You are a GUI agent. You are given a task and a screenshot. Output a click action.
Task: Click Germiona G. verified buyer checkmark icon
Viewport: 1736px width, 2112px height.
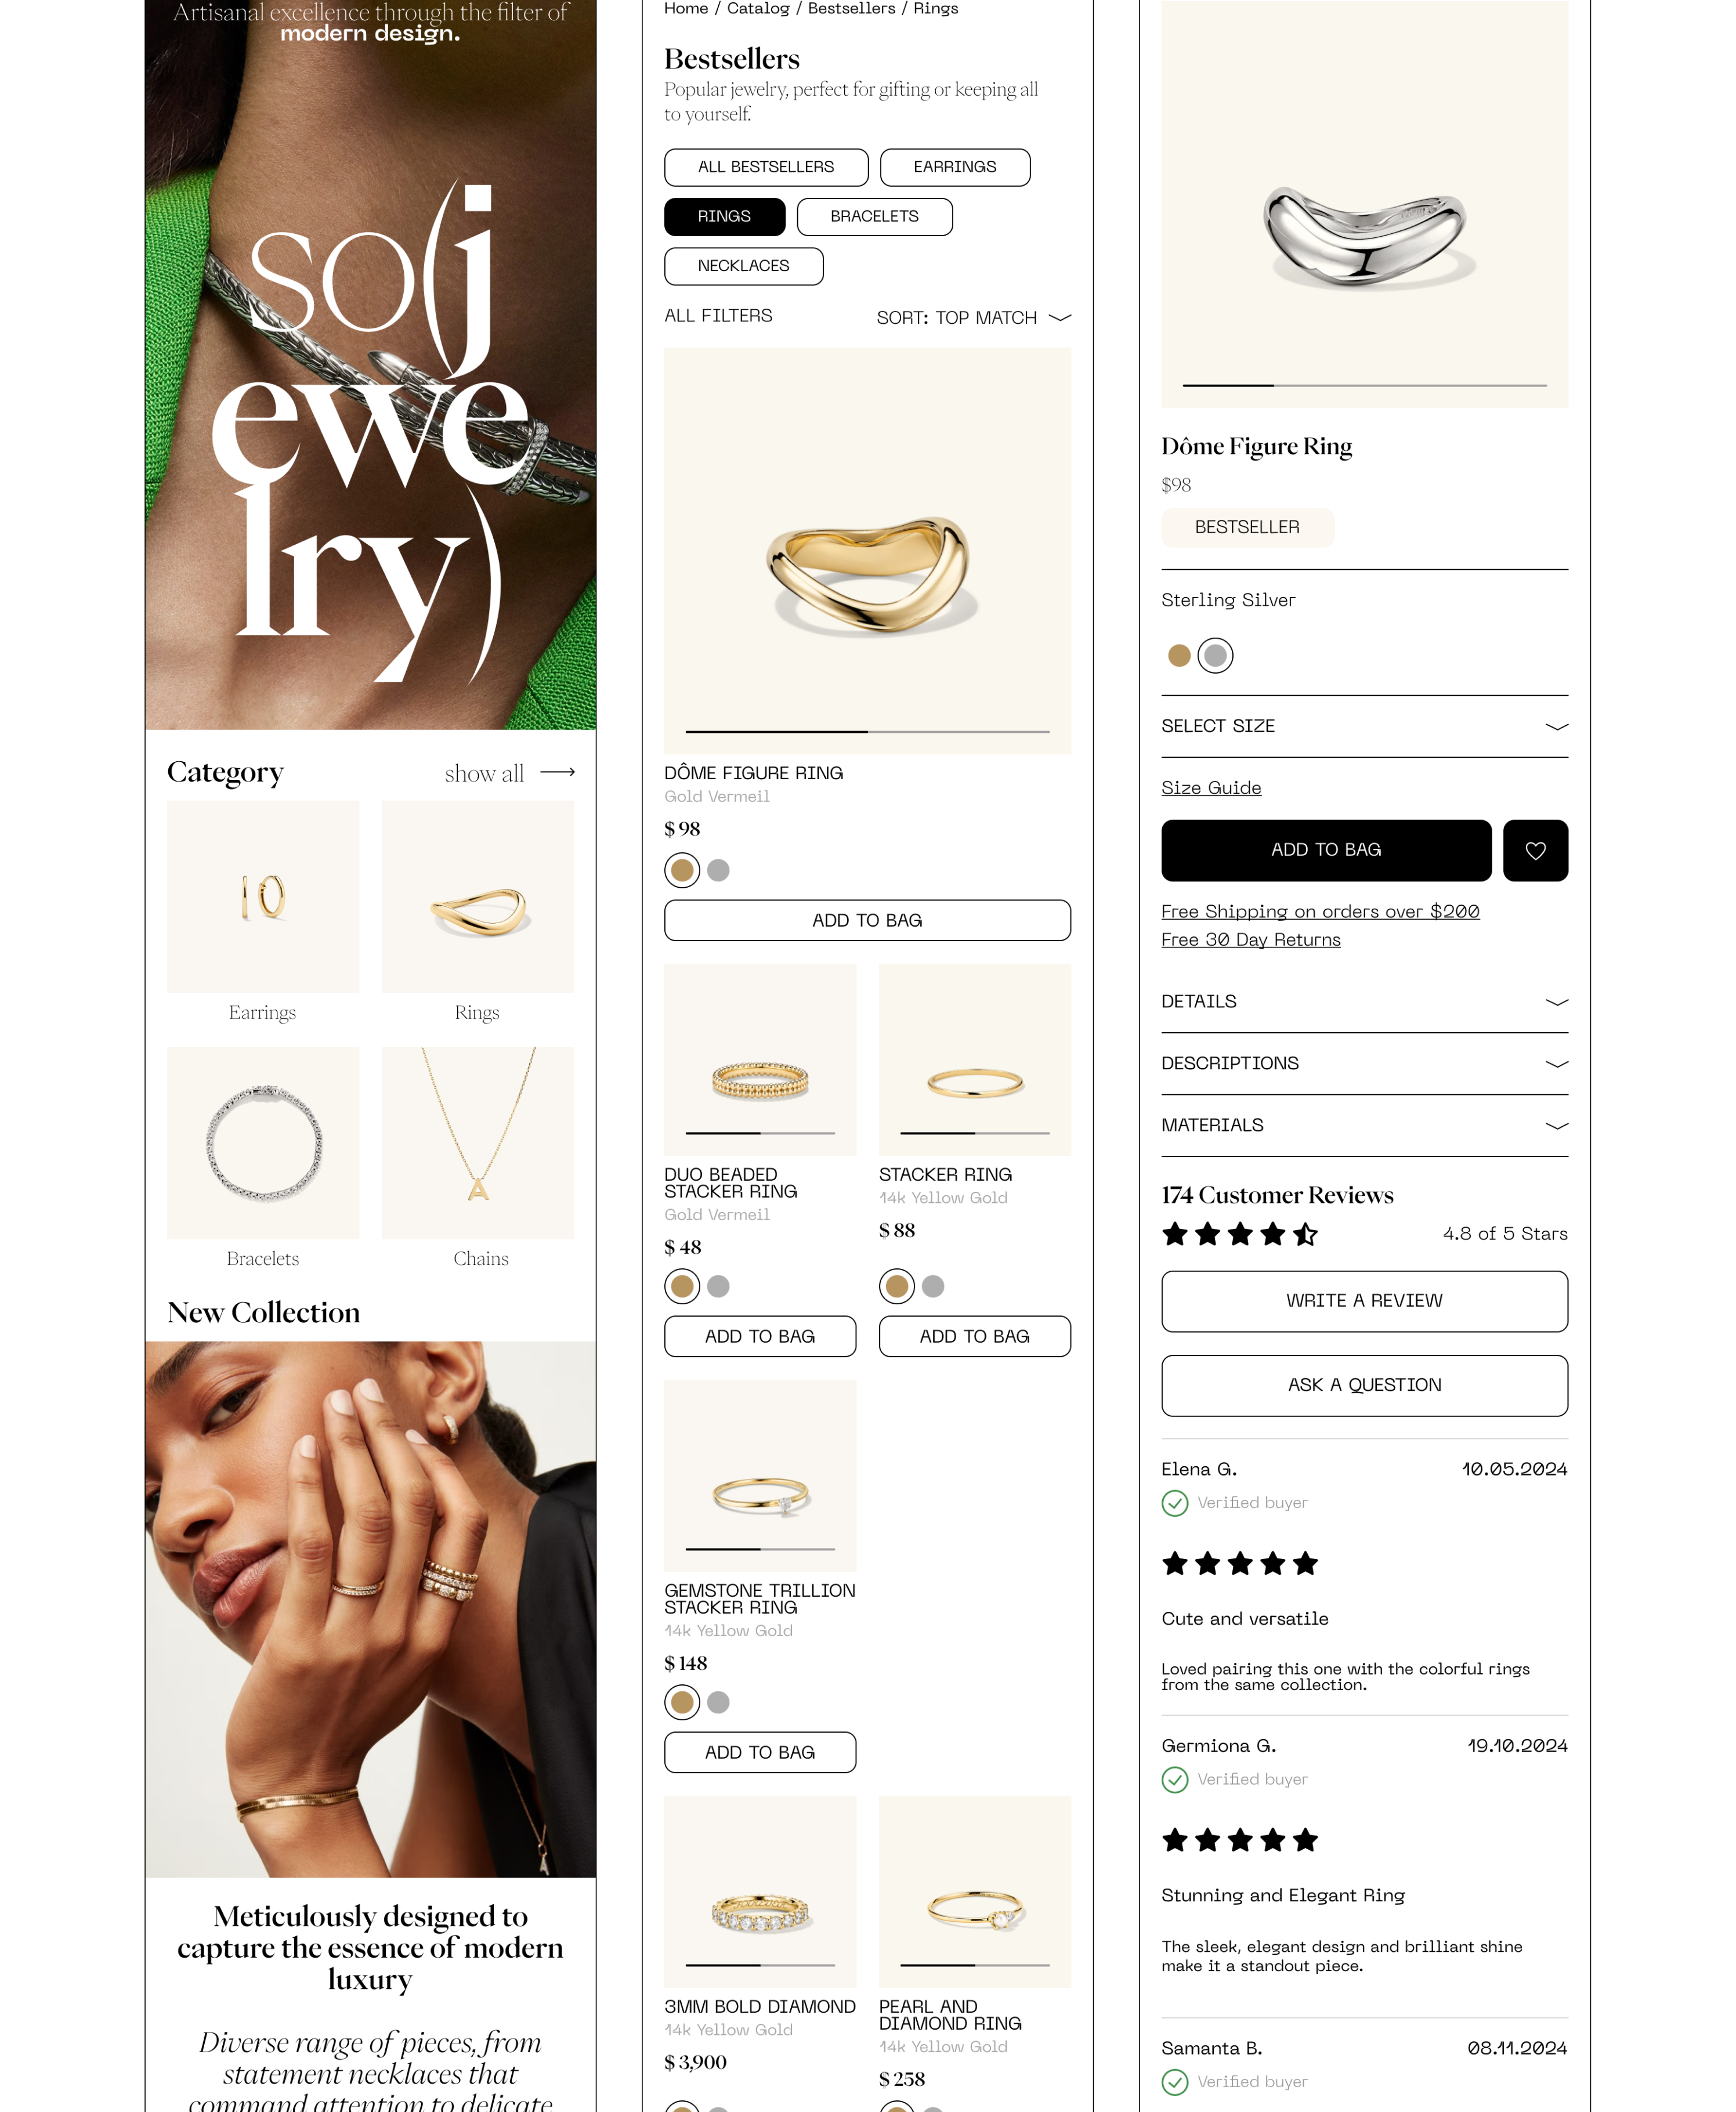(1175, 1780)
